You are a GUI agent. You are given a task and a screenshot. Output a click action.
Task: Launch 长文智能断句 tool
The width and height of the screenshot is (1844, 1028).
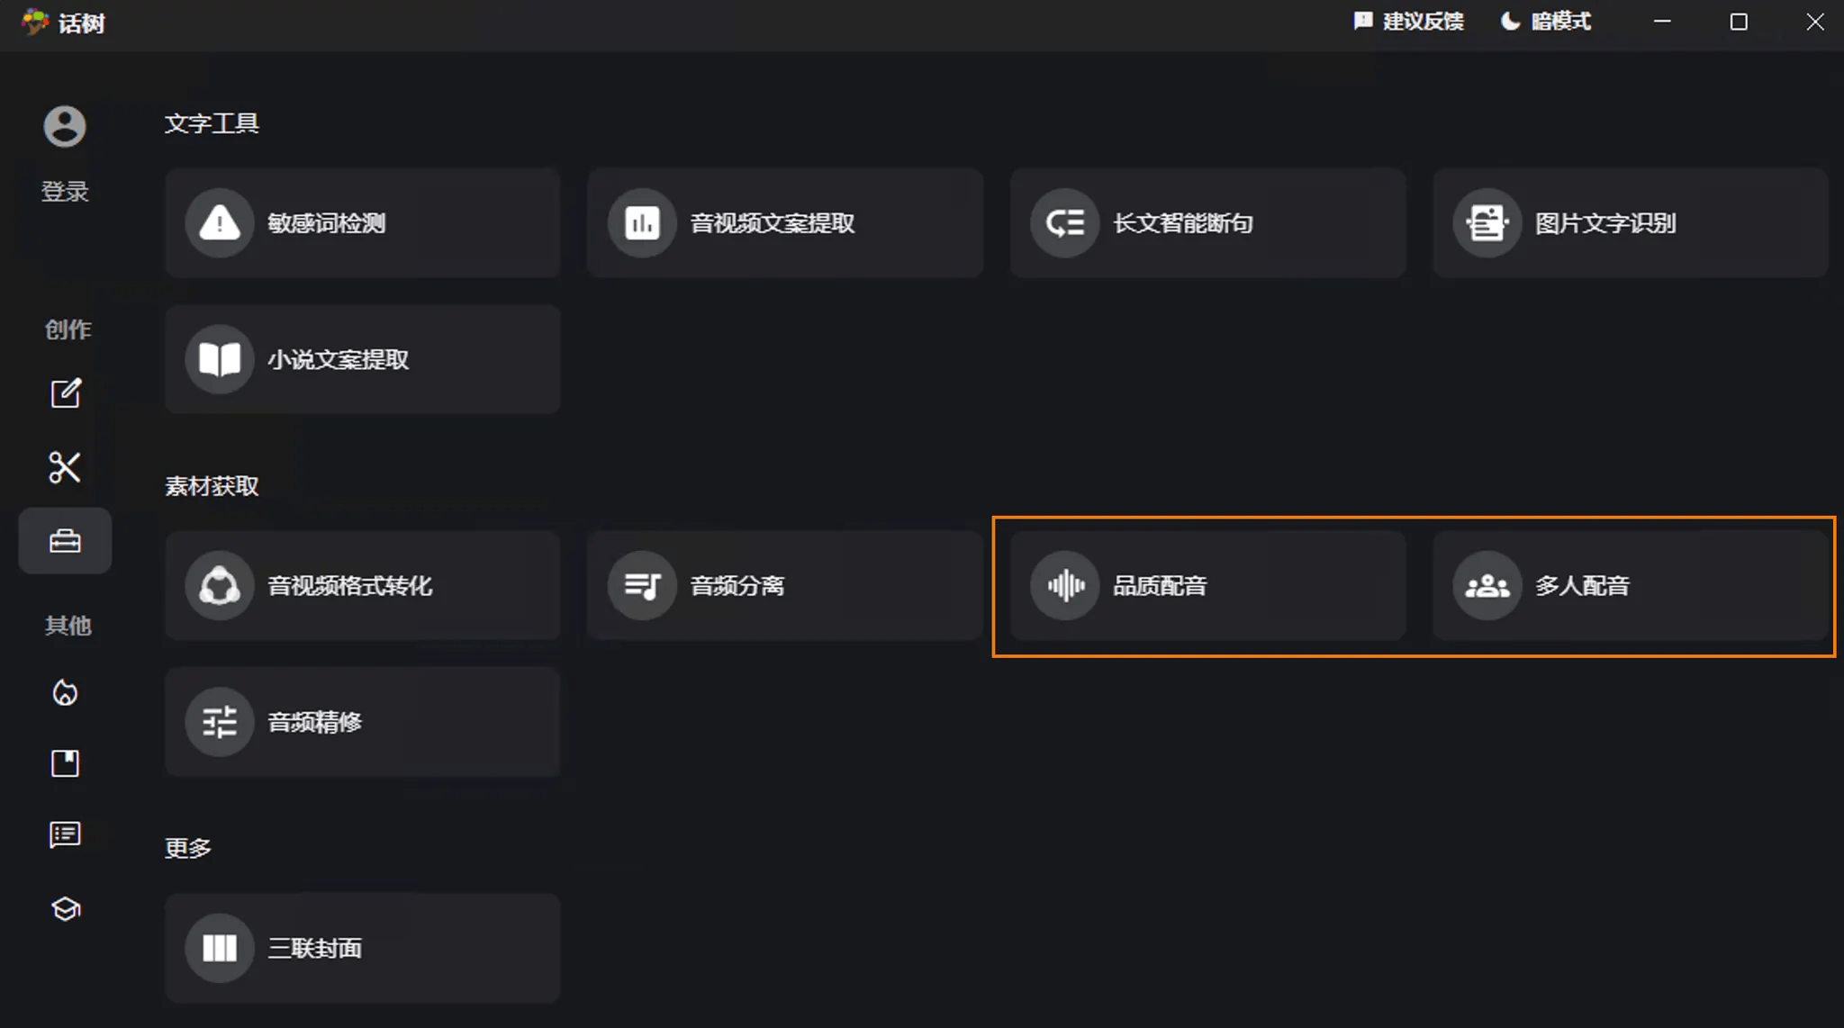[1207, 223]
